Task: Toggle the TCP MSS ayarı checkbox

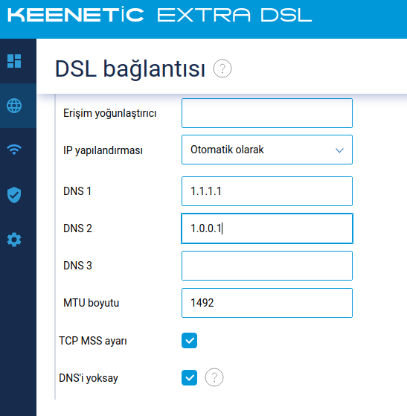Action: point(190,340)
